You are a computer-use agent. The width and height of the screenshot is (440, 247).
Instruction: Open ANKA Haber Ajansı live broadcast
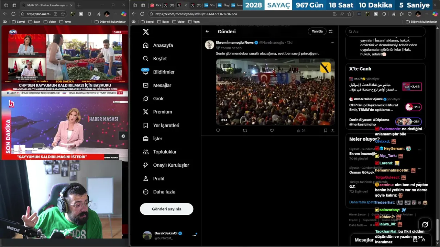[385, 104]
